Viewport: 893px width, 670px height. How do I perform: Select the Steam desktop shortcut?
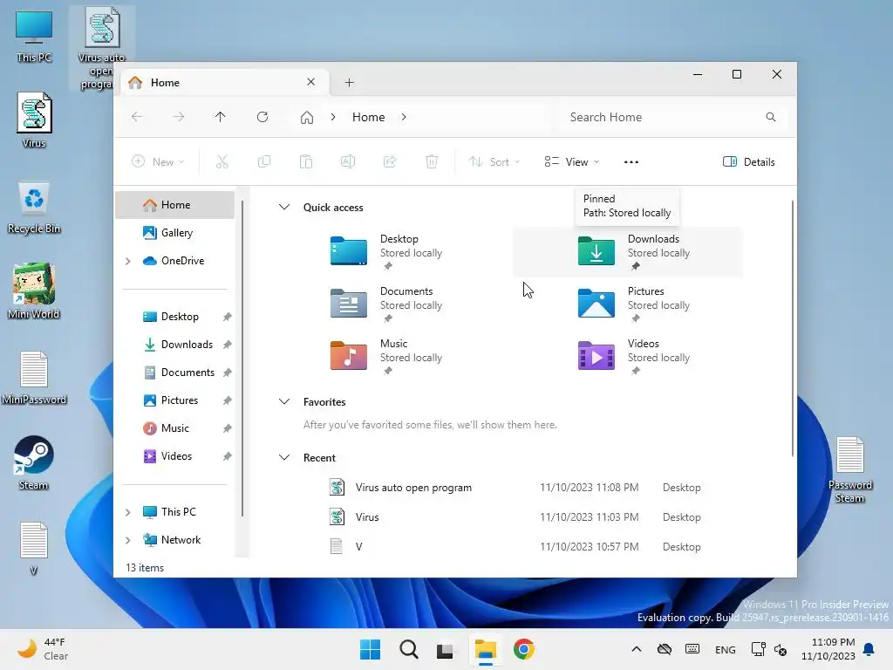tap(34, 462)
